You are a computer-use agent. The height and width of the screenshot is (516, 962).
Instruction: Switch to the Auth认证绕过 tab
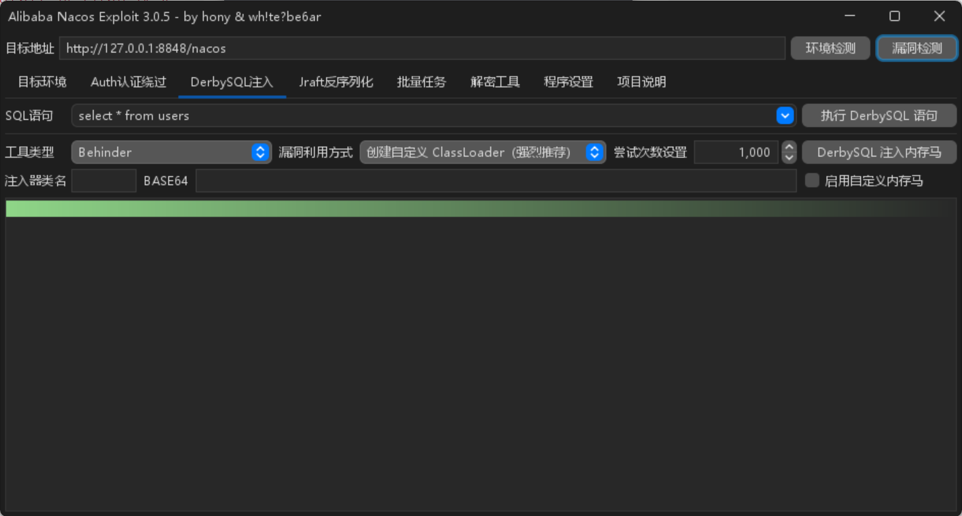[128, 82]
